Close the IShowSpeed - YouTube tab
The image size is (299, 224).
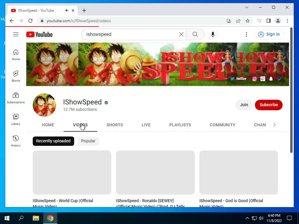click(73, 10)
